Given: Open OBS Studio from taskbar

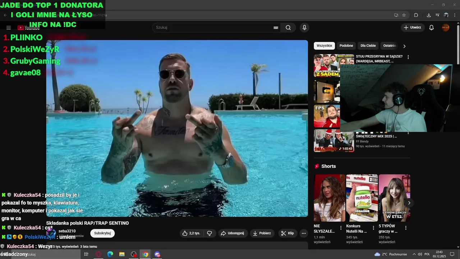Looking at the screenshot, I should (134, 254).
